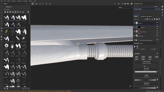Delete the selected layer with trash icon
The image size is (164, 92).
pyautogui.click(x=159, y=19)
